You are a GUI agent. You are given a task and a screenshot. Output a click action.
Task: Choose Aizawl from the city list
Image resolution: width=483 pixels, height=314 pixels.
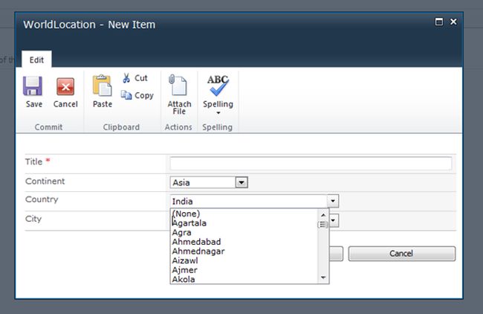click(x=185, y=260)
